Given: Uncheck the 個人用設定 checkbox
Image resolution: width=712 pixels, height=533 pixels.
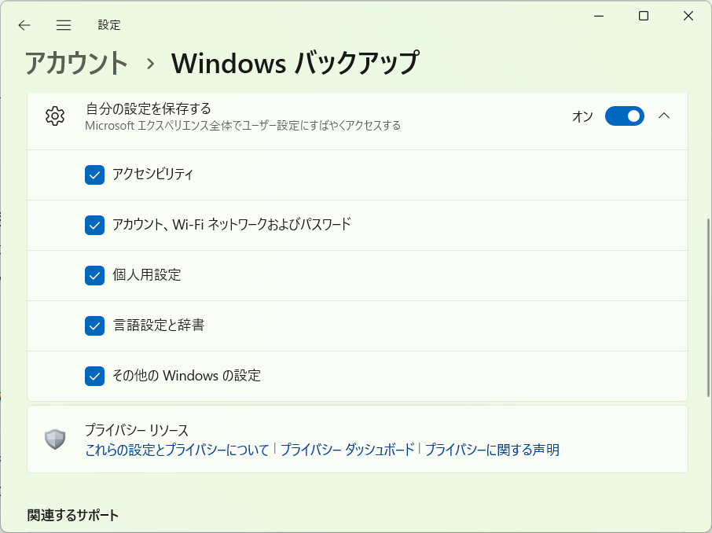Looking at the screenshot, I should pos(94,275).
